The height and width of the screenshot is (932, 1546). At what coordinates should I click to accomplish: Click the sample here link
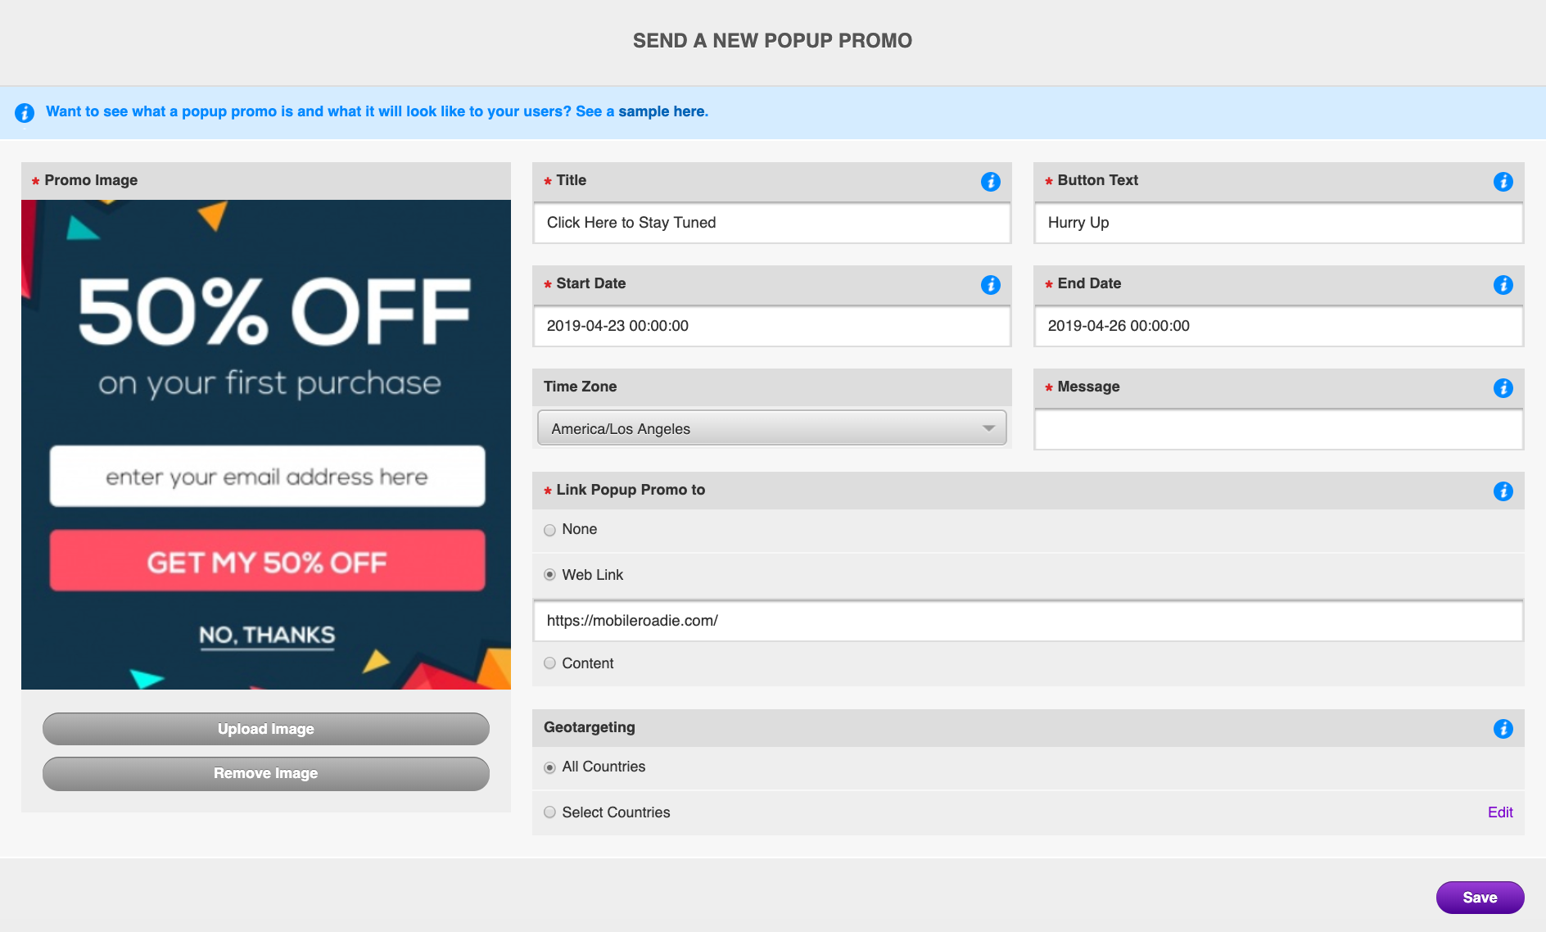click(661, 111)
